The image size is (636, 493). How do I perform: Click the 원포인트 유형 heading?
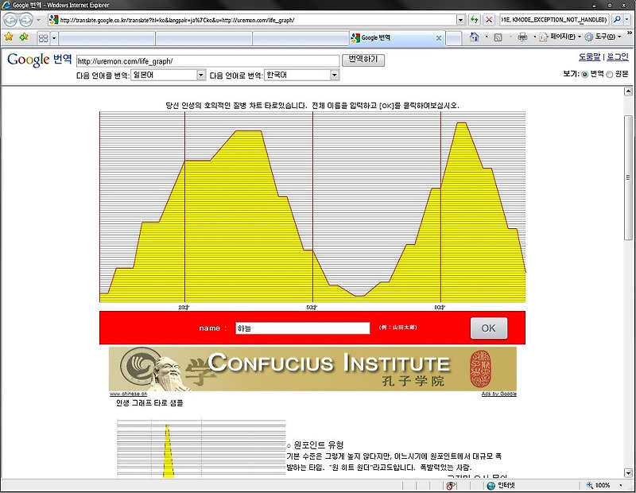319,445
